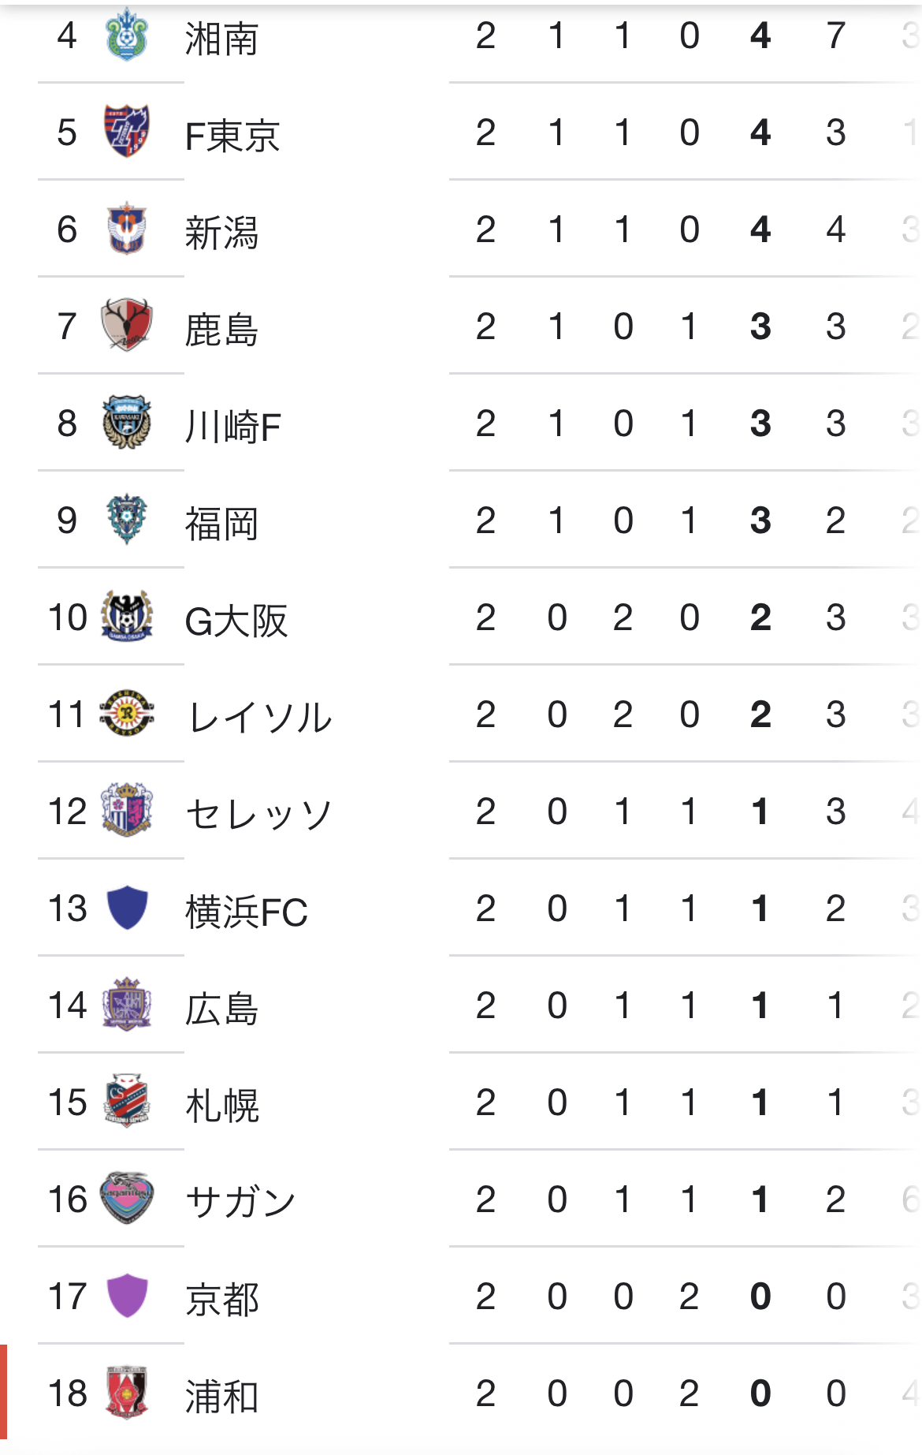Click the Sanfrecce Hiroshima purple crest
The image size is (922, 1455).
(x=126, y=1005)
